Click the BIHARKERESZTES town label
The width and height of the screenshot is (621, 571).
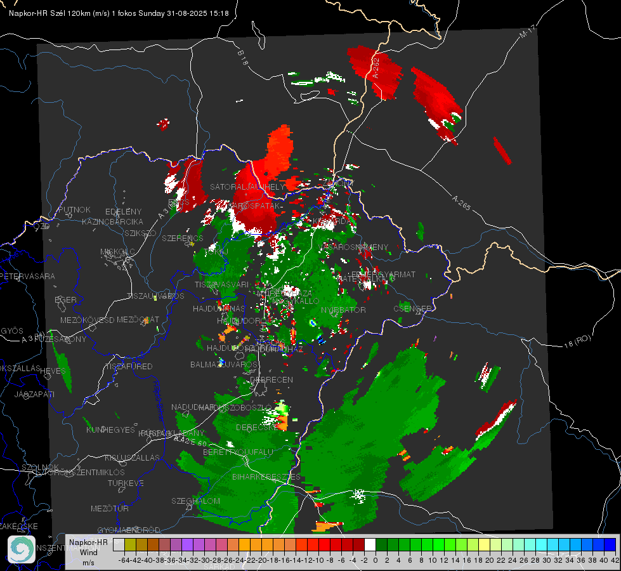tap(266, 476)
